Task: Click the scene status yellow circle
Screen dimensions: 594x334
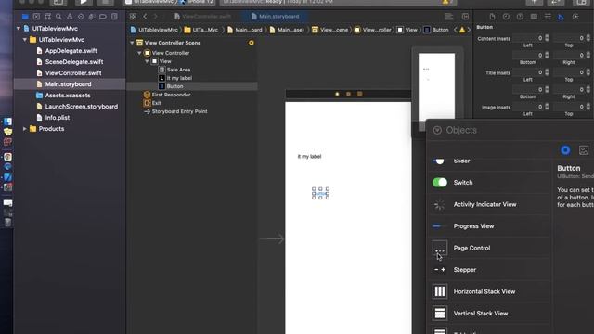Action: click(252, 43)
